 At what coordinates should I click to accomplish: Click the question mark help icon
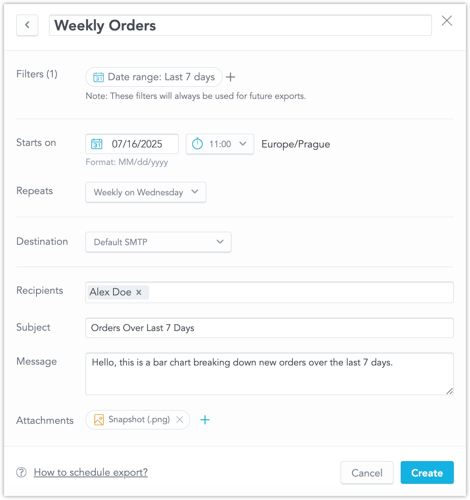coord(21,472)
